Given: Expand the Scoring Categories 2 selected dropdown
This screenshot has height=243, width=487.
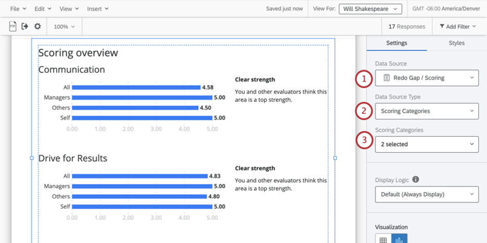Looking at the screenshot, I should click(427, 144).
